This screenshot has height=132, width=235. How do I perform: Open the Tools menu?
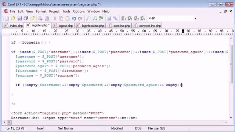tap(66, 11)
